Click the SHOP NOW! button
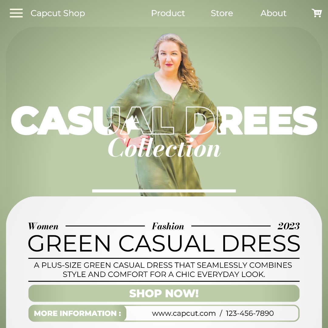Screen dimensions: 328x328 164,293
